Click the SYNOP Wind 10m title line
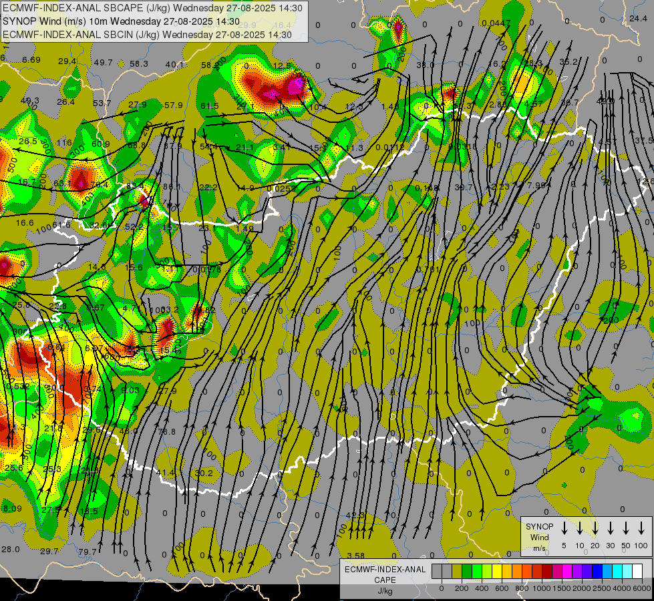Viewport: 654px width, 601px height. (121, 21)
